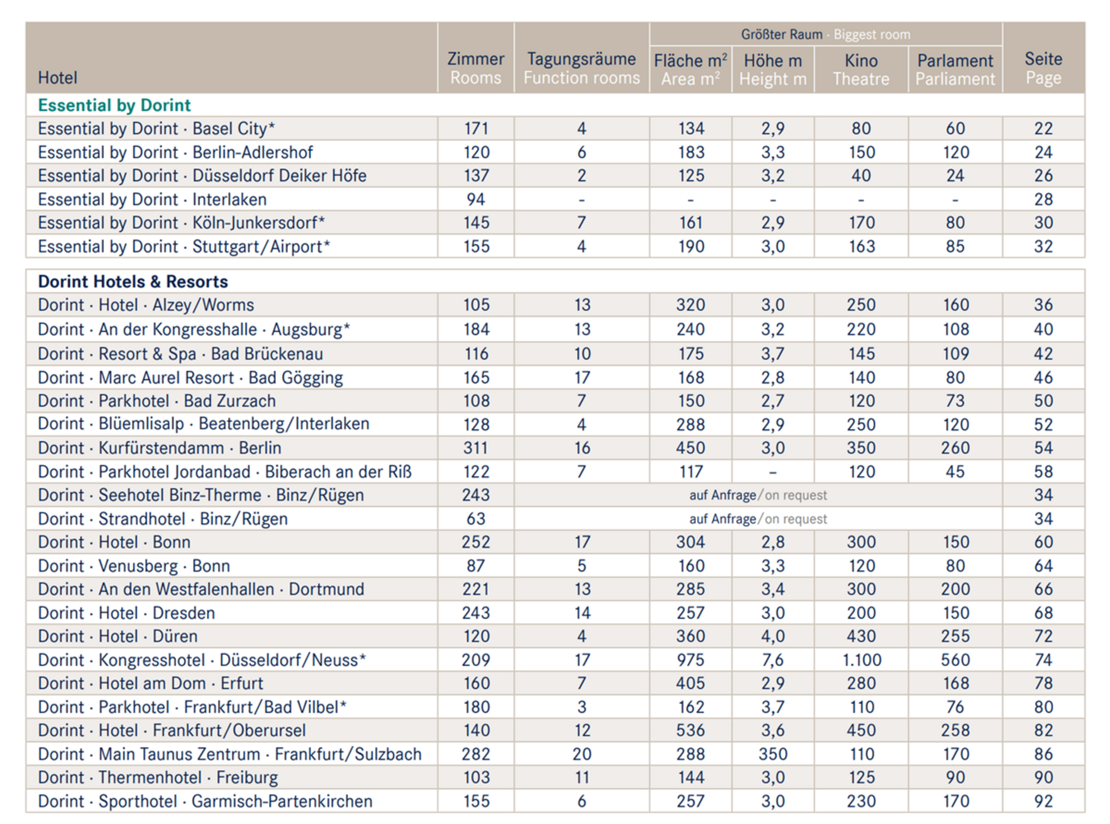Select the 'Kino Theatre' column header

(861, 69)
